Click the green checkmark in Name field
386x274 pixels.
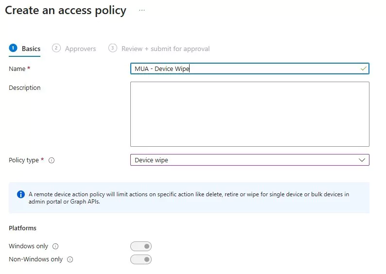click(363, 69)
